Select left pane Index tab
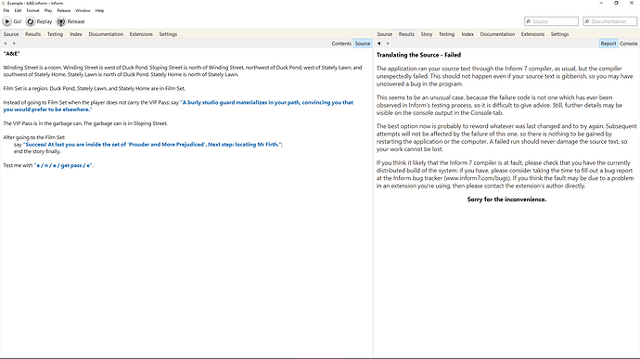This screenshot has height=359, width=640. tap(76, 34)
